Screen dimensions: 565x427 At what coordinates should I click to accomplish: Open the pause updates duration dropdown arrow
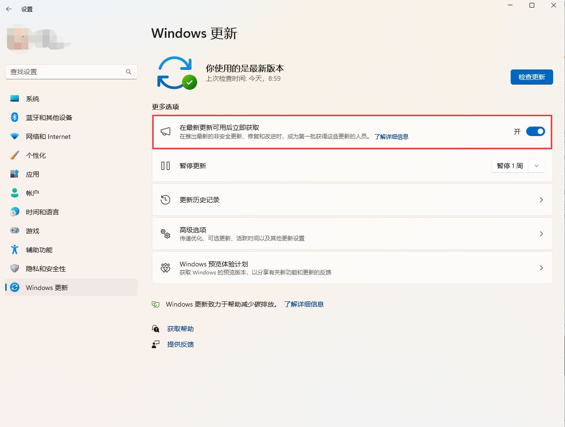(537, 166)
